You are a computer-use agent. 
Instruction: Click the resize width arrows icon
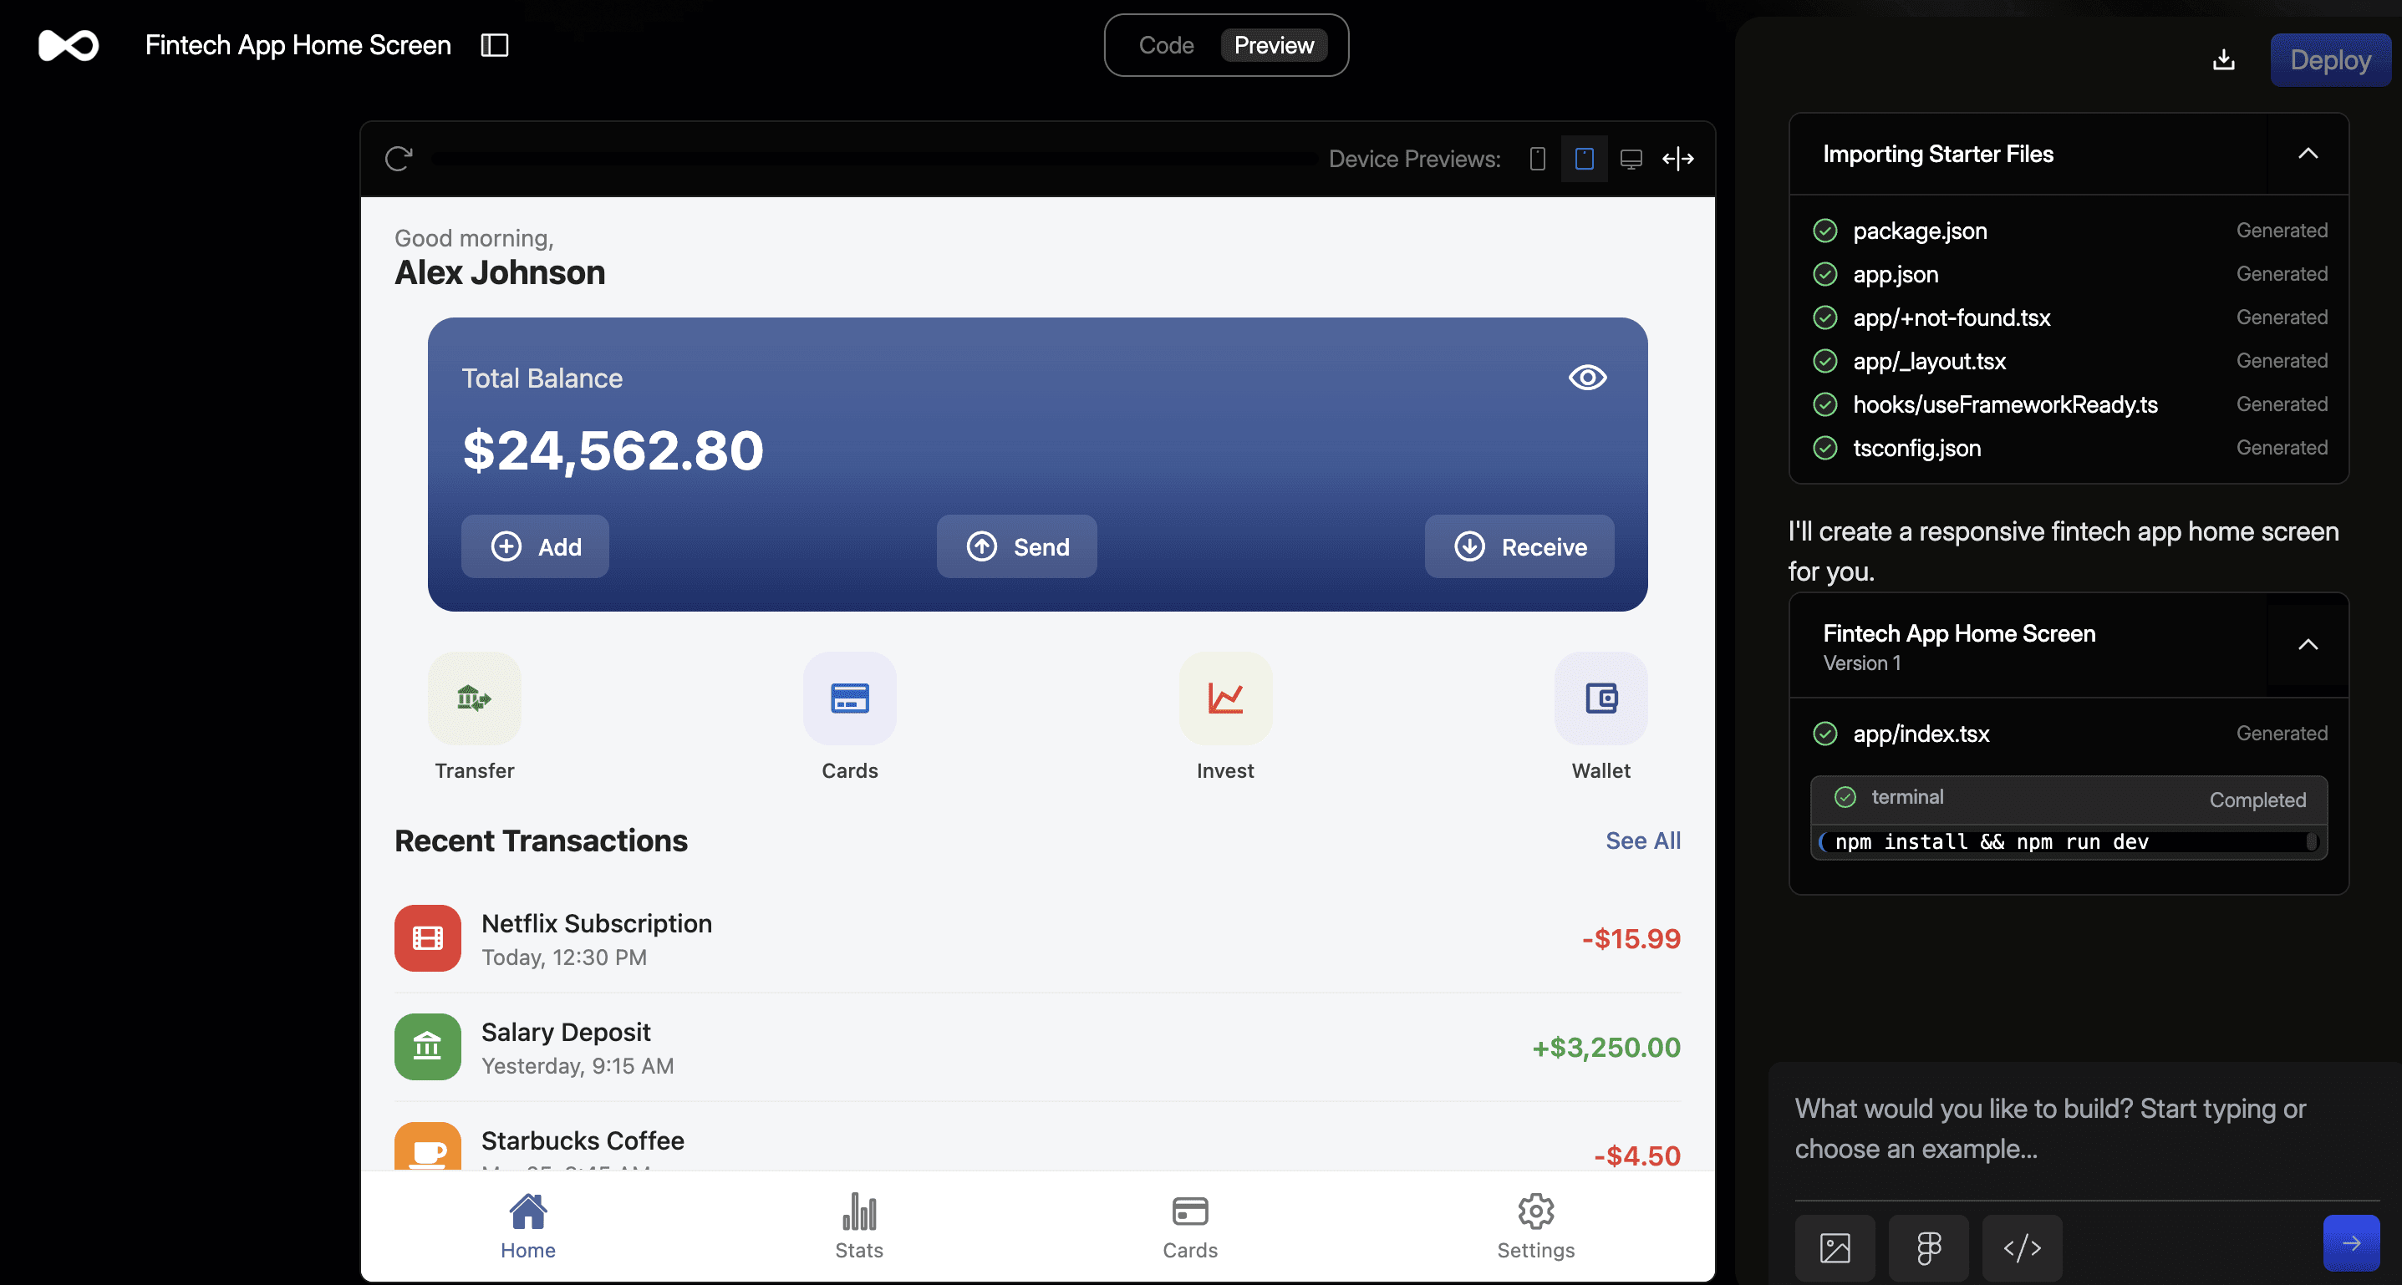1677,159
